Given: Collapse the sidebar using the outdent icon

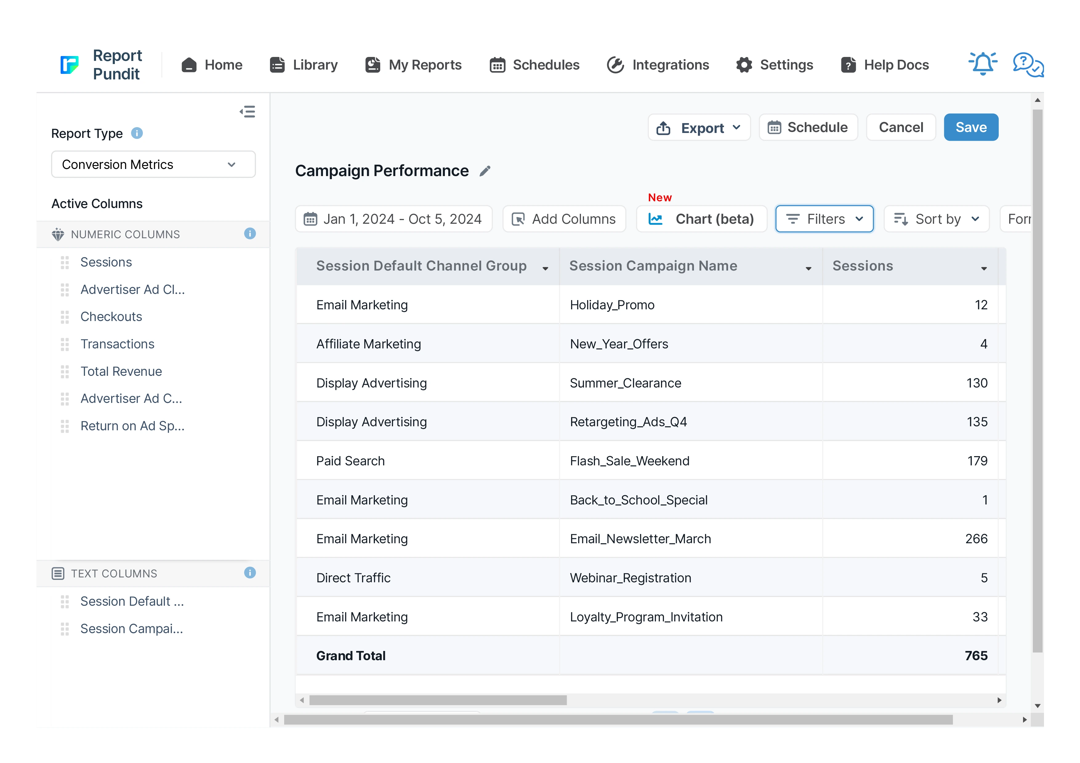Looking at the screenshot, I should click(248, 112).
